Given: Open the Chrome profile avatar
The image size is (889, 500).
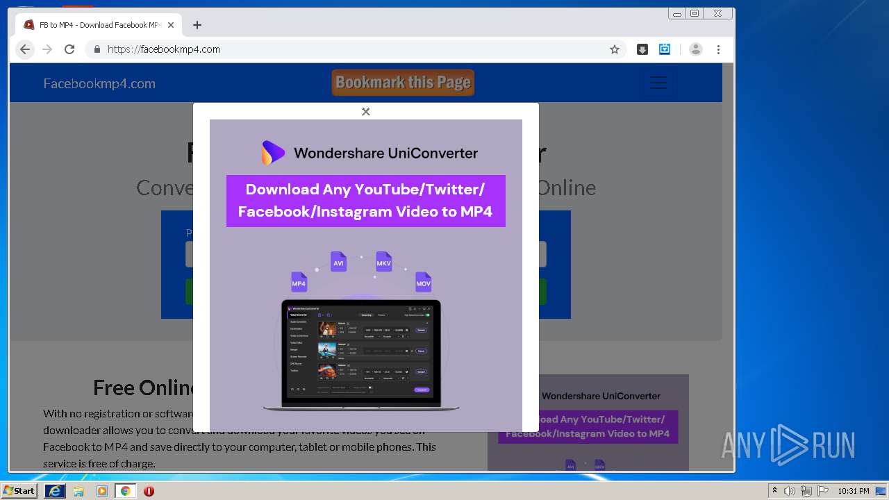Looking at the screenshot, I should [696, 49].
